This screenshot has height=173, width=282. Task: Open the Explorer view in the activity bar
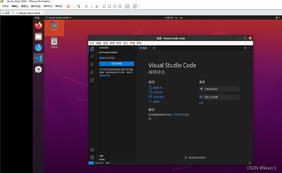(x=92, y=49)
